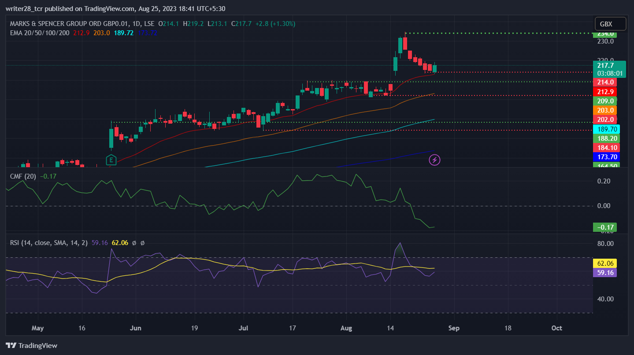Image resolution: width=634 pixels, height=355 pixels.
Task: Click the orange 203.0 price axis tag
Action: (x=604, y=110)
